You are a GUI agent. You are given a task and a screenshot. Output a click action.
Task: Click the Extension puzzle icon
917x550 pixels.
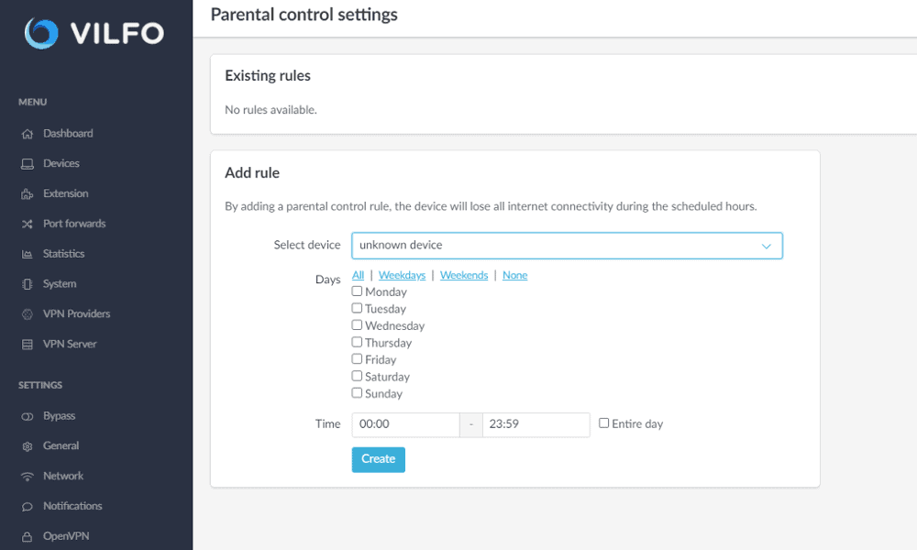tap(27, 194)
